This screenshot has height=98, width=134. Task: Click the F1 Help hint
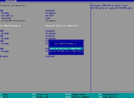[4, 94]
